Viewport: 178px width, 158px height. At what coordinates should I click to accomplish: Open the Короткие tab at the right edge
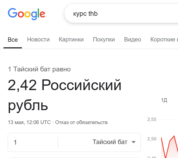tap(164, 40)
